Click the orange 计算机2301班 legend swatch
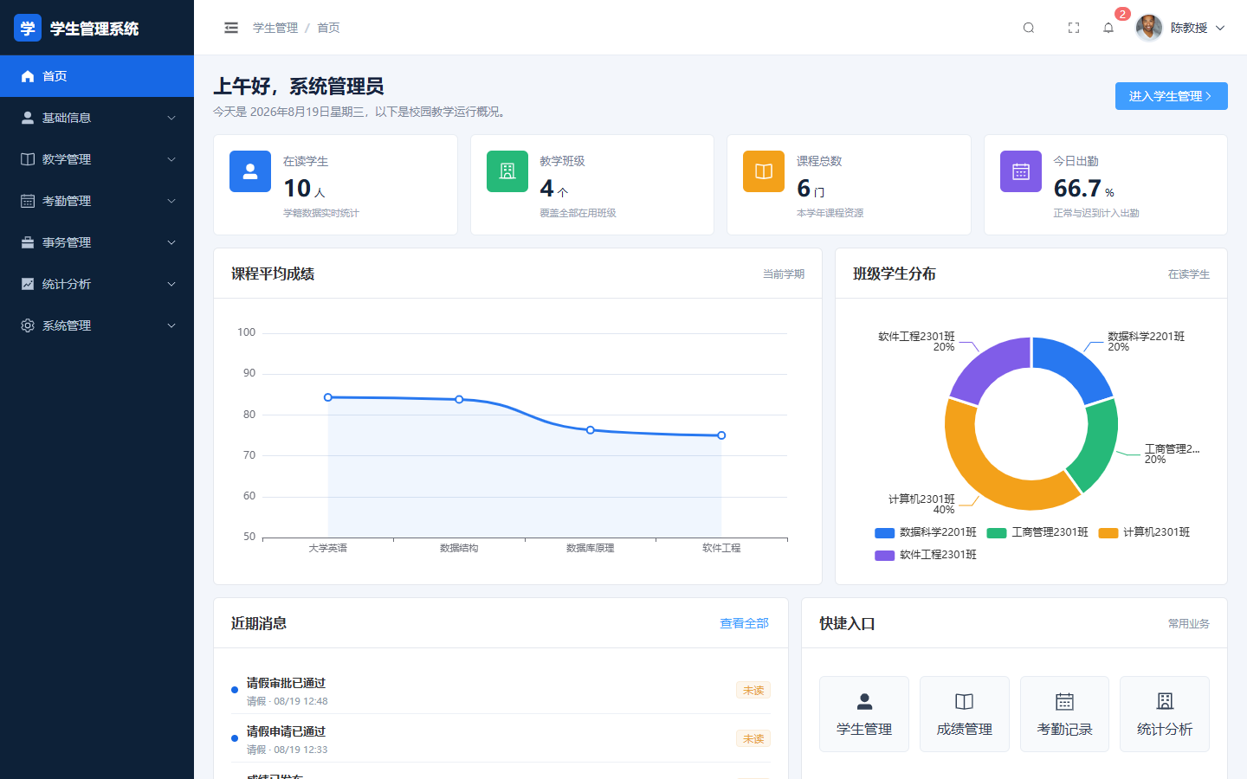Viewport: 1247px width, 779px height. click(1108, 532)
